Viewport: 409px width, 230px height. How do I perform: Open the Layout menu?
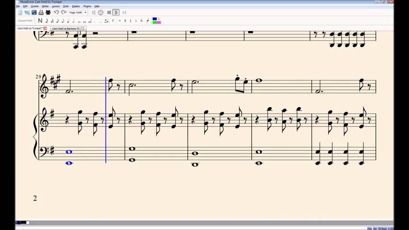(x=56, y=6)
